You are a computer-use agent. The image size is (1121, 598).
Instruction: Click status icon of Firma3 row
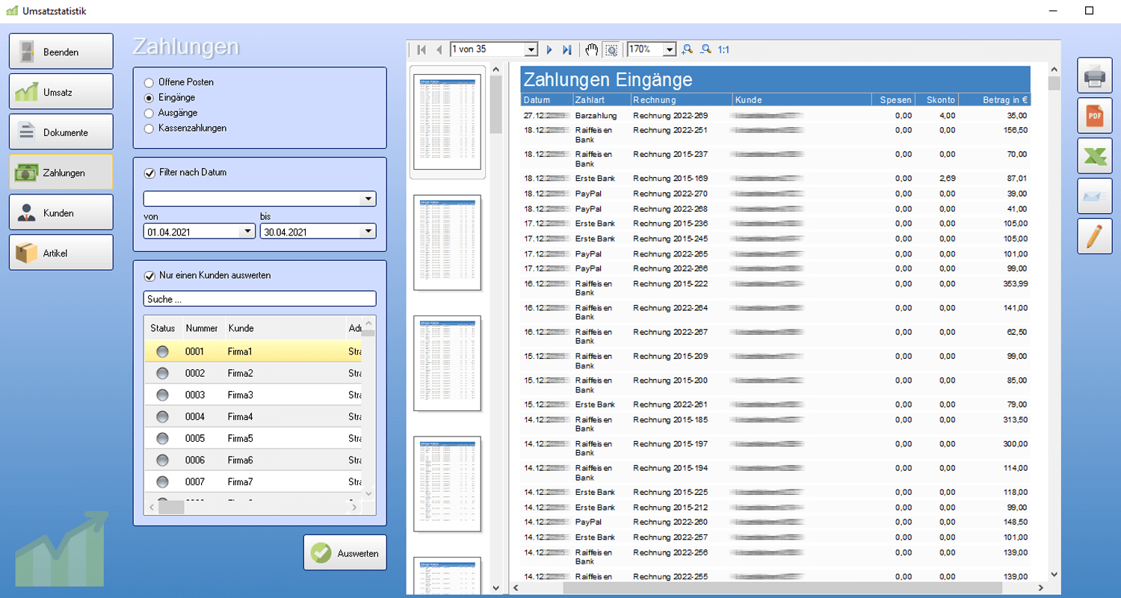coord(162,395)
